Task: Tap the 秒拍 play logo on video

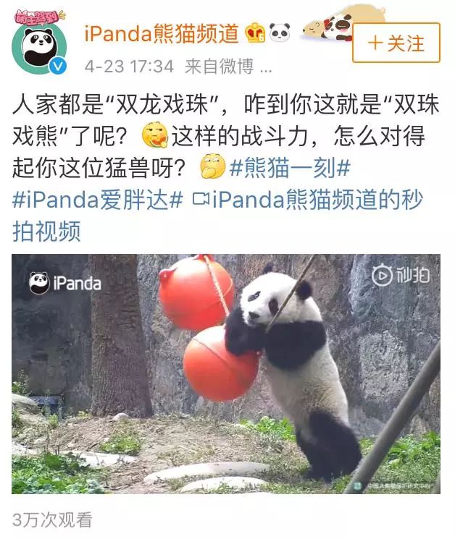Action: [x=401, y=275]
